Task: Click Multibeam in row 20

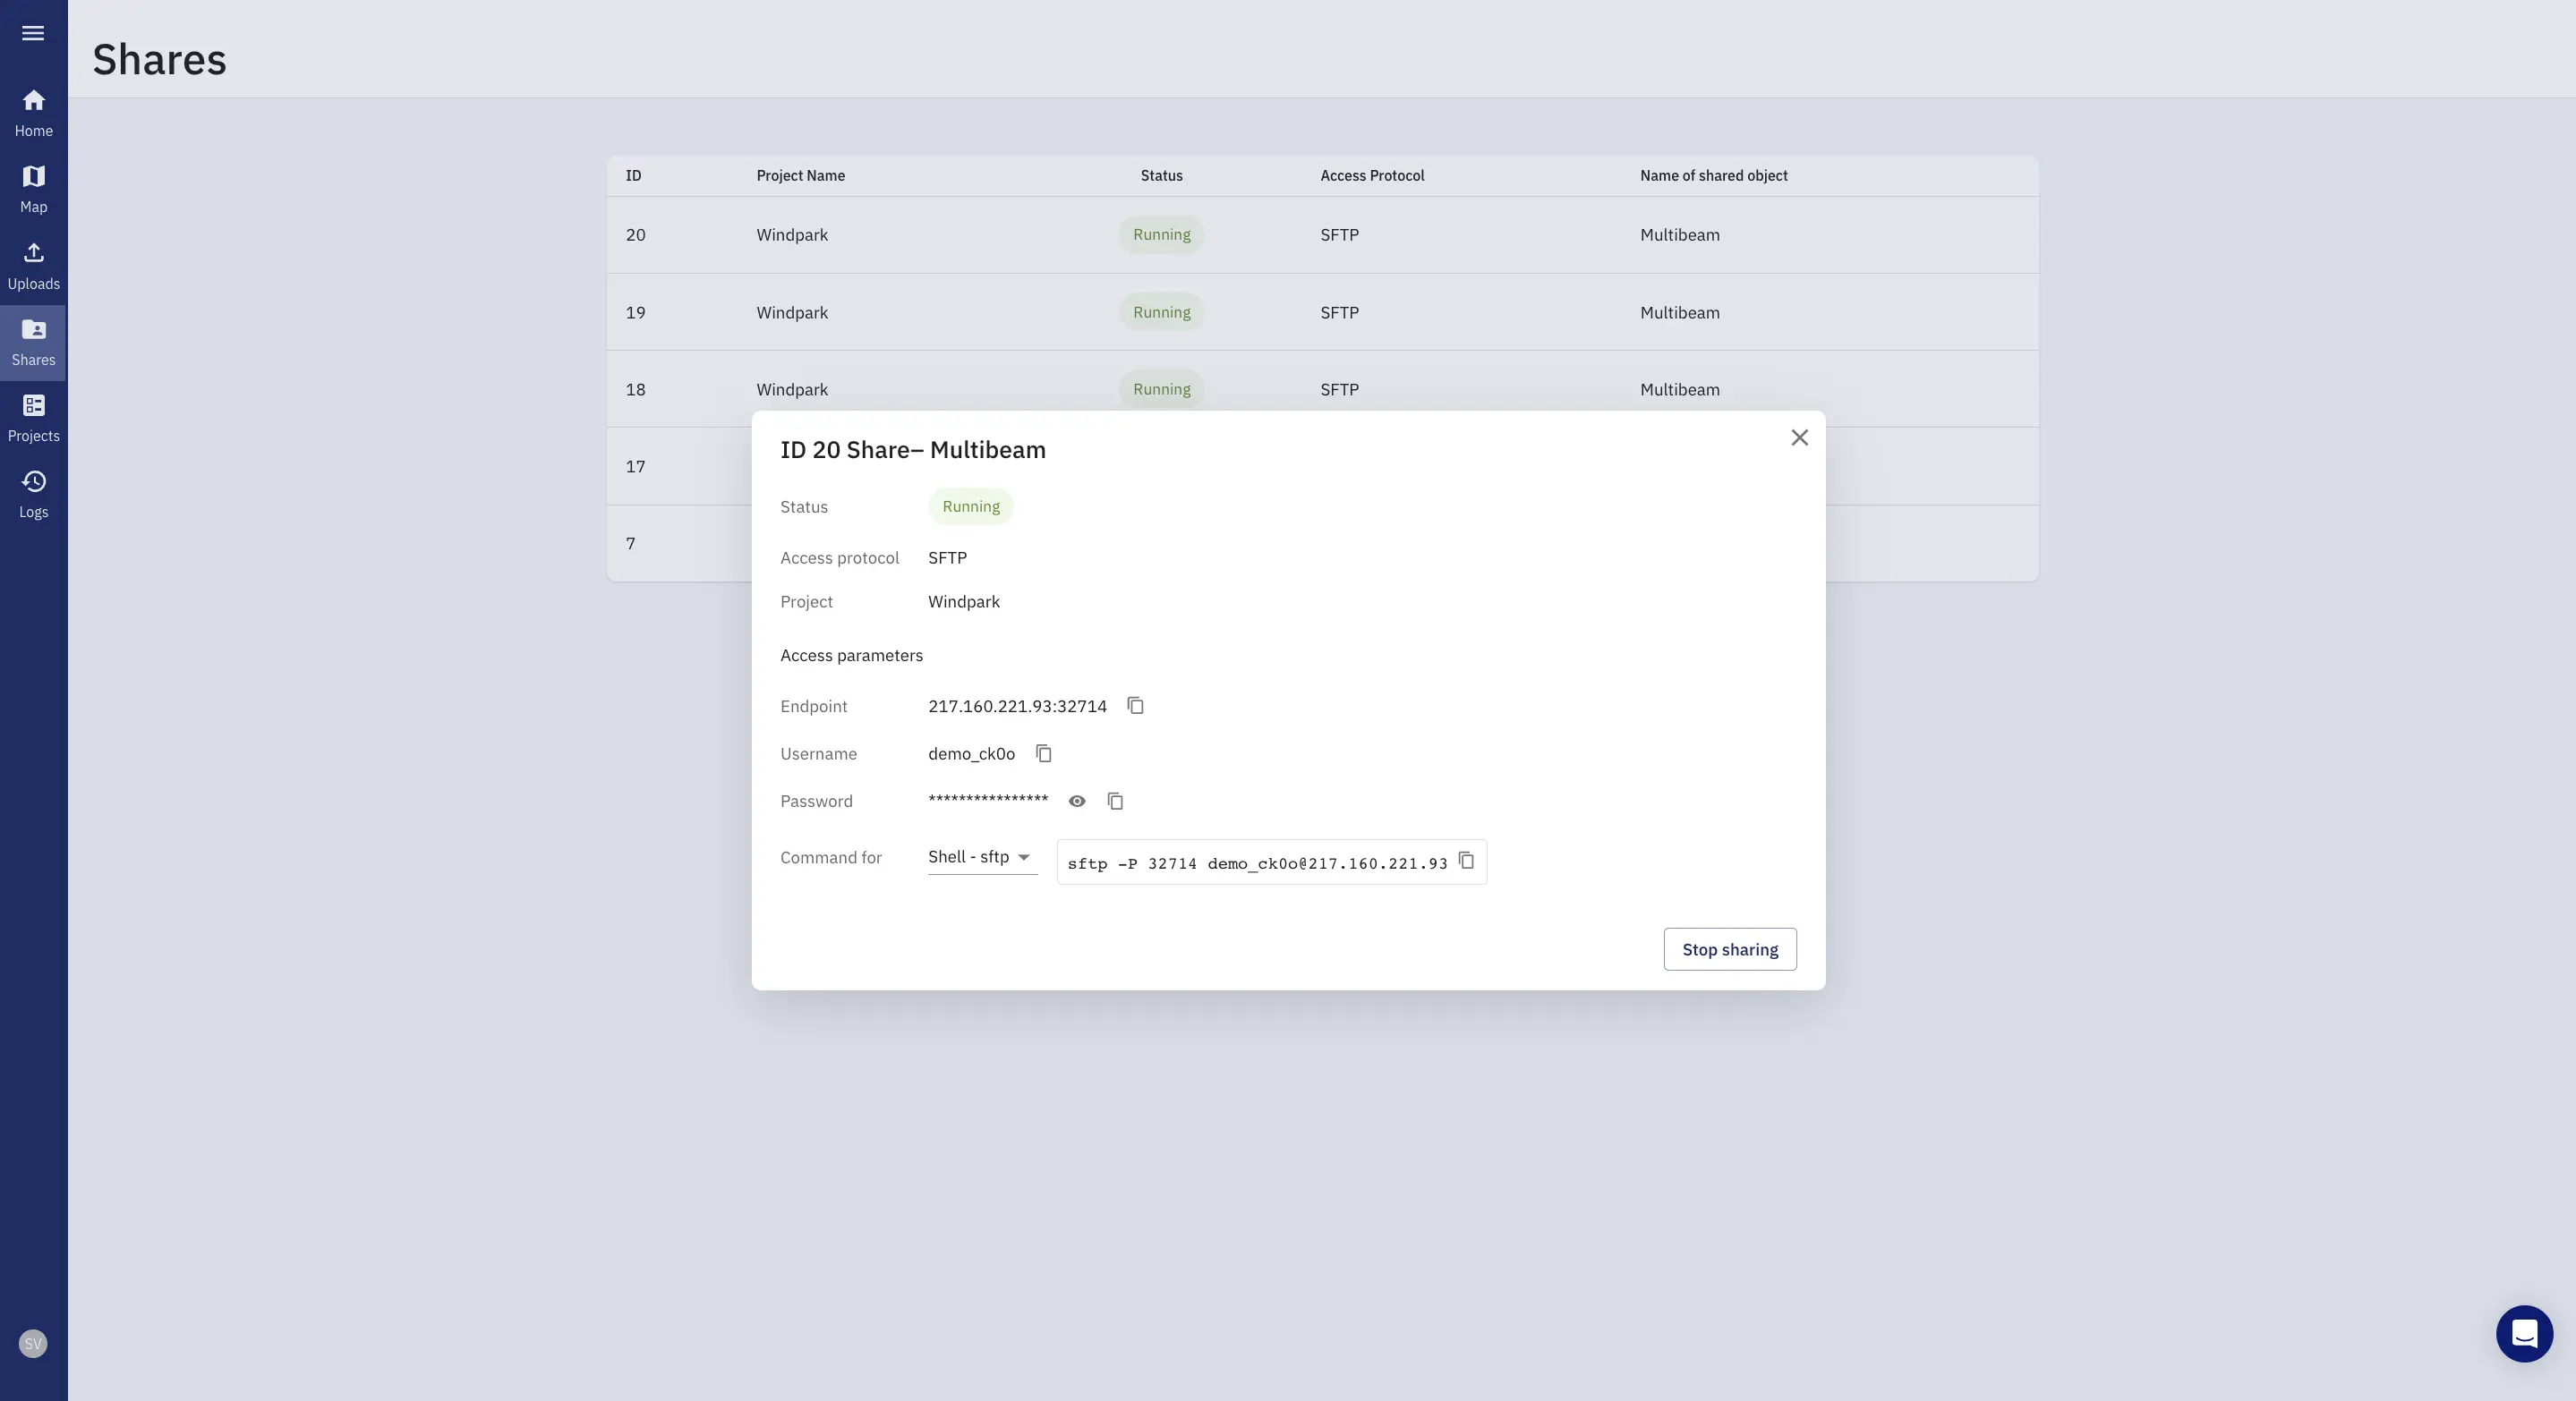Action: (1679, 234)
